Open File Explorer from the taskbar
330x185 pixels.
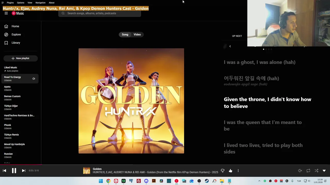tap(222, 181)
